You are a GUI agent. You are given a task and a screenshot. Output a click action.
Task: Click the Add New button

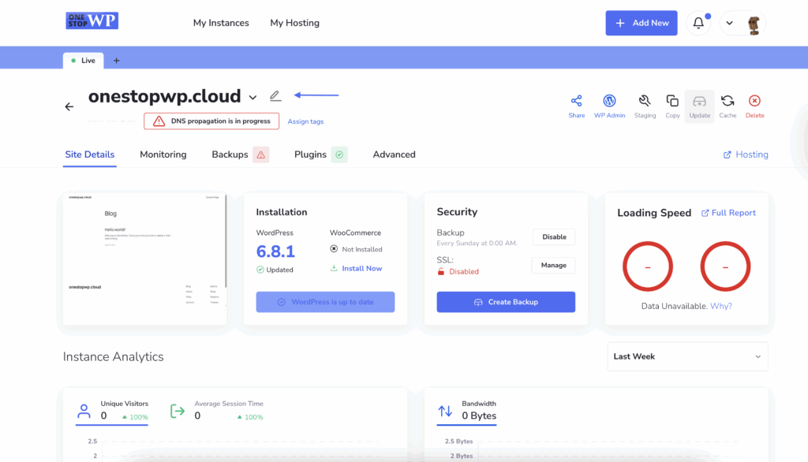click(642, 23)
